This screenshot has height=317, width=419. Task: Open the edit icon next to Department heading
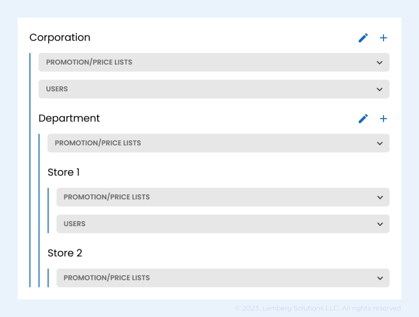point(363,119)
